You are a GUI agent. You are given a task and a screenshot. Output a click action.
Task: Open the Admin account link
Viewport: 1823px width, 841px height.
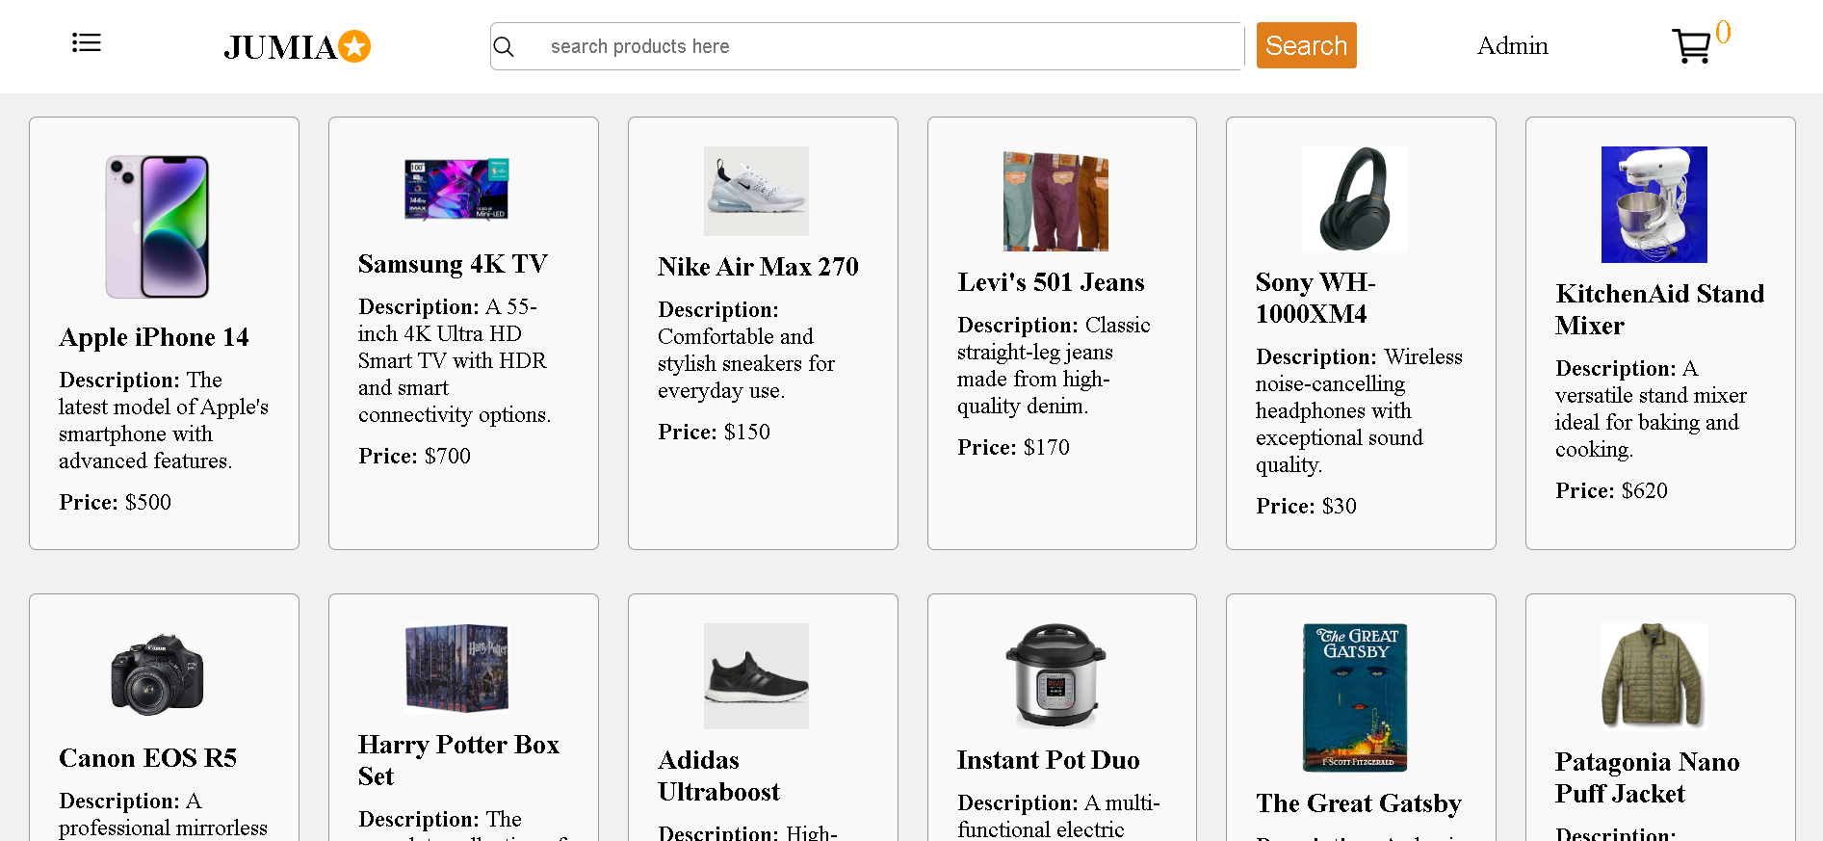click(x=1512, y=45)
